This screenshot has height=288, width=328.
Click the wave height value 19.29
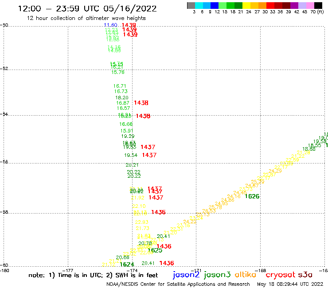[x=128, y=136]
